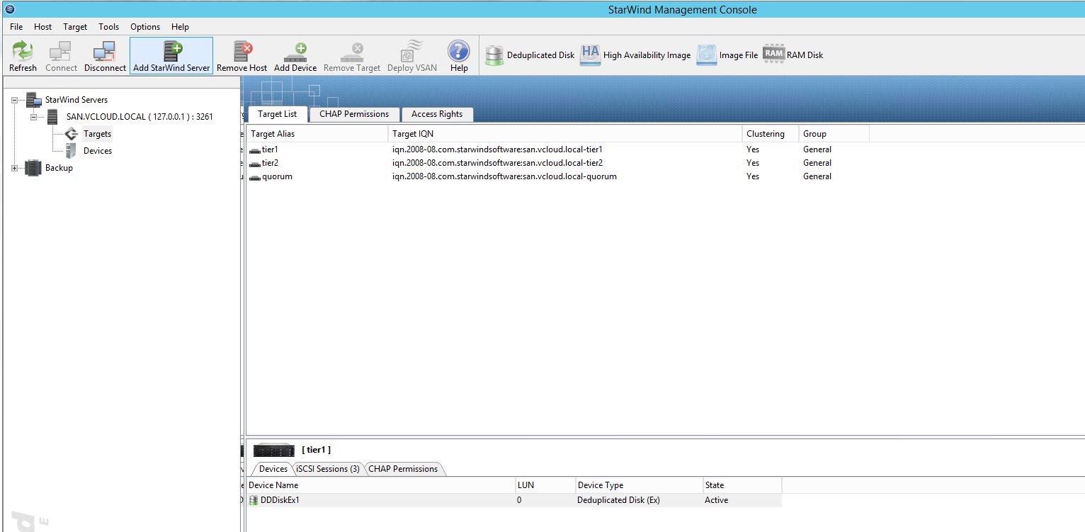
Task: Open the Help menu
Action: tap(180, 27)
